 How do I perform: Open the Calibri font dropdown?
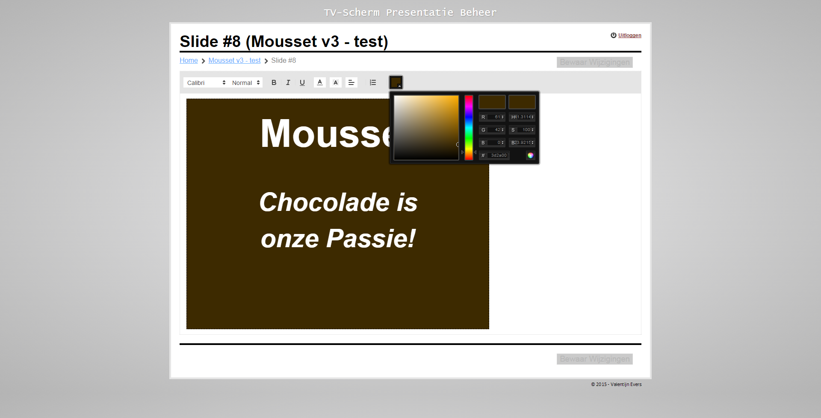point(206,83)
